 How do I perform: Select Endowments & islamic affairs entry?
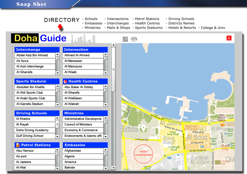tap(83, 136)
